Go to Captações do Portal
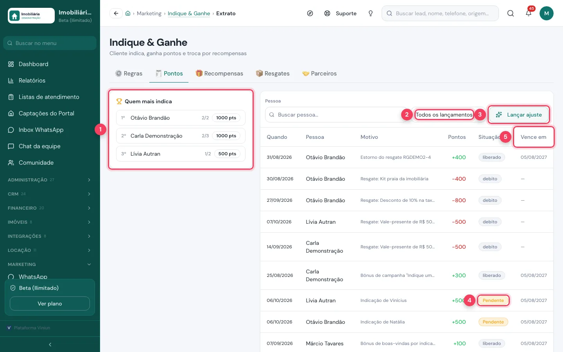563x352 pixels. coord(50,113)
